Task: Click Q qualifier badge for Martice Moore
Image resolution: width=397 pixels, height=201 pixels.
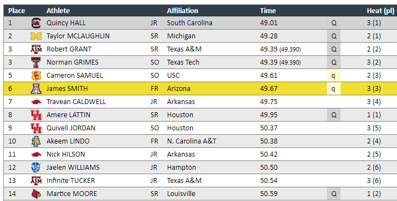Action: pyautogui.click(x=333, y=194)
